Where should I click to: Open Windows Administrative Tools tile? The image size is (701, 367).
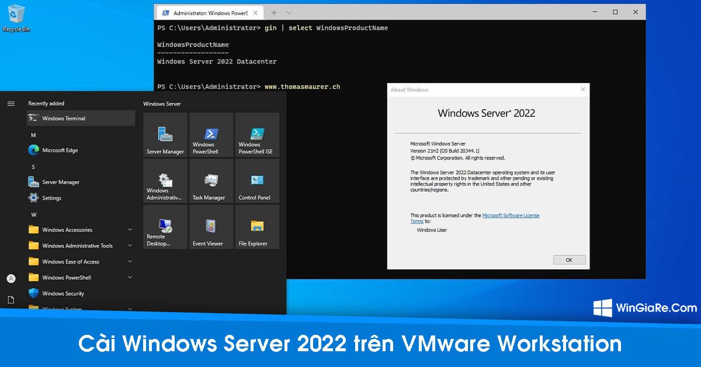tap(165, 181)
